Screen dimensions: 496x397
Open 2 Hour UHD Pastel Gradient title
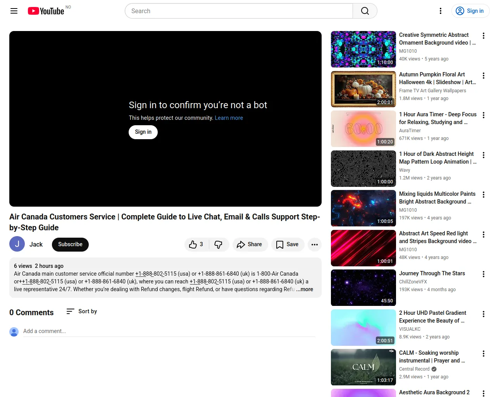point(433,317)
